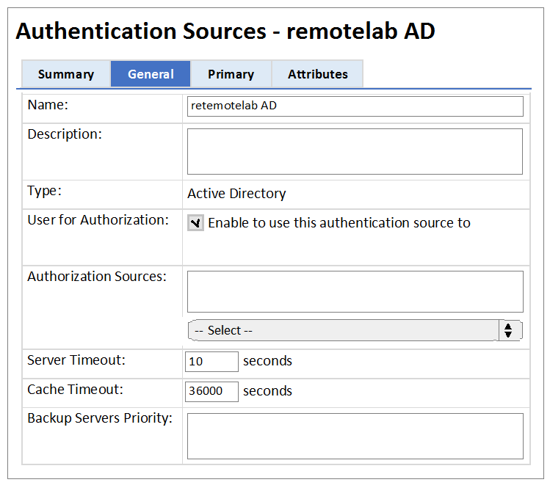
Task: Select the General tab
Action: pyautogui.click(x=151, y=74)
